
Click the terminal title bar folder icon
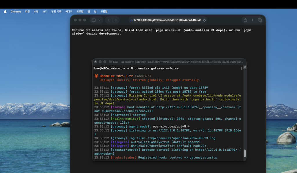click(111, 62)
